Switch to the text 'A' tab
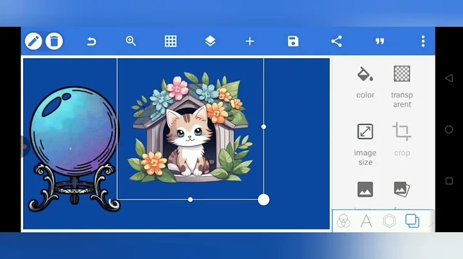Viewport: 463px width, 259px height. click(367, 221)
